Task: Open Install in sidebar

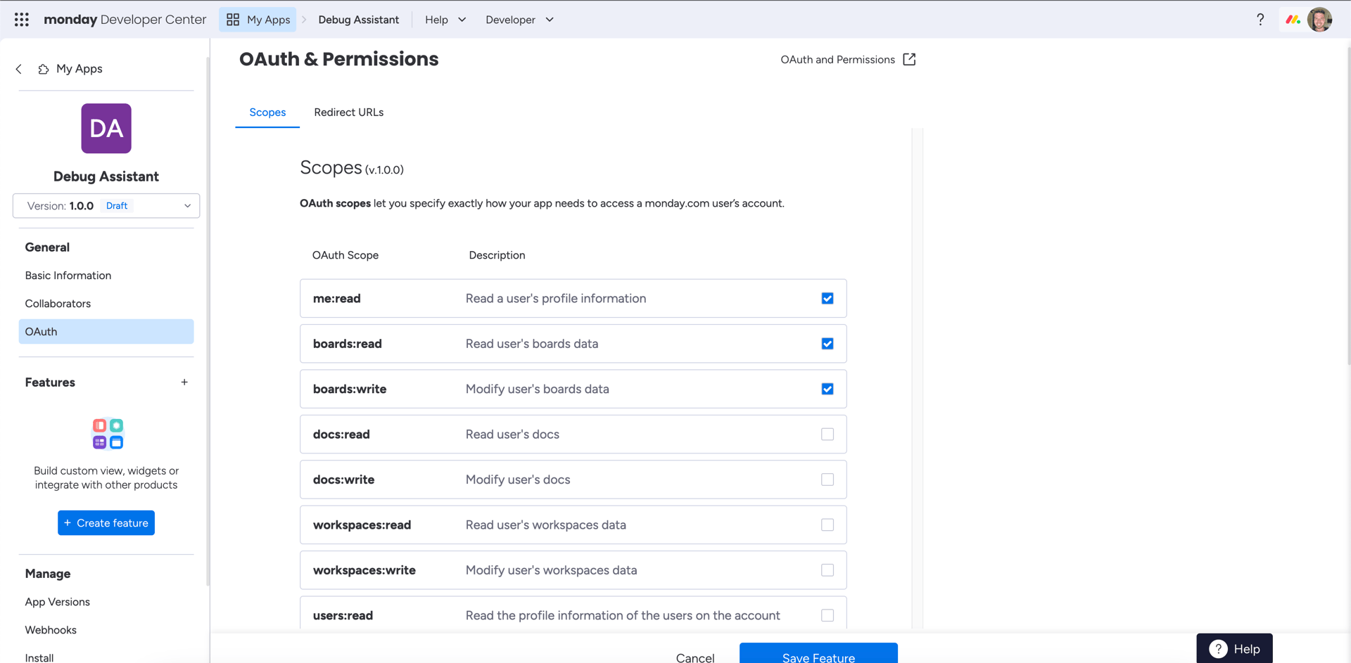Action: 39,657
